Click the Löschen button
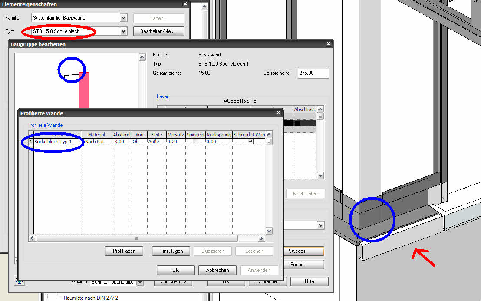This screenshot has width=481, height=301. click(x=254, y=251)
